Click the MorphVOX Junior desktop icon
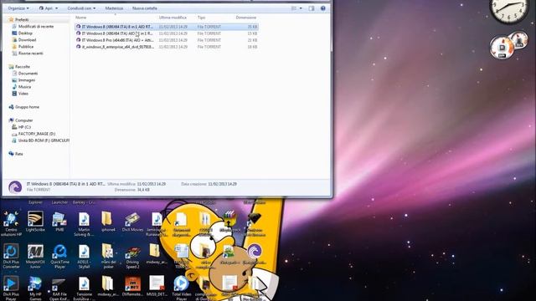This screenshot has width=536, height=301. [x=35, y=257]
